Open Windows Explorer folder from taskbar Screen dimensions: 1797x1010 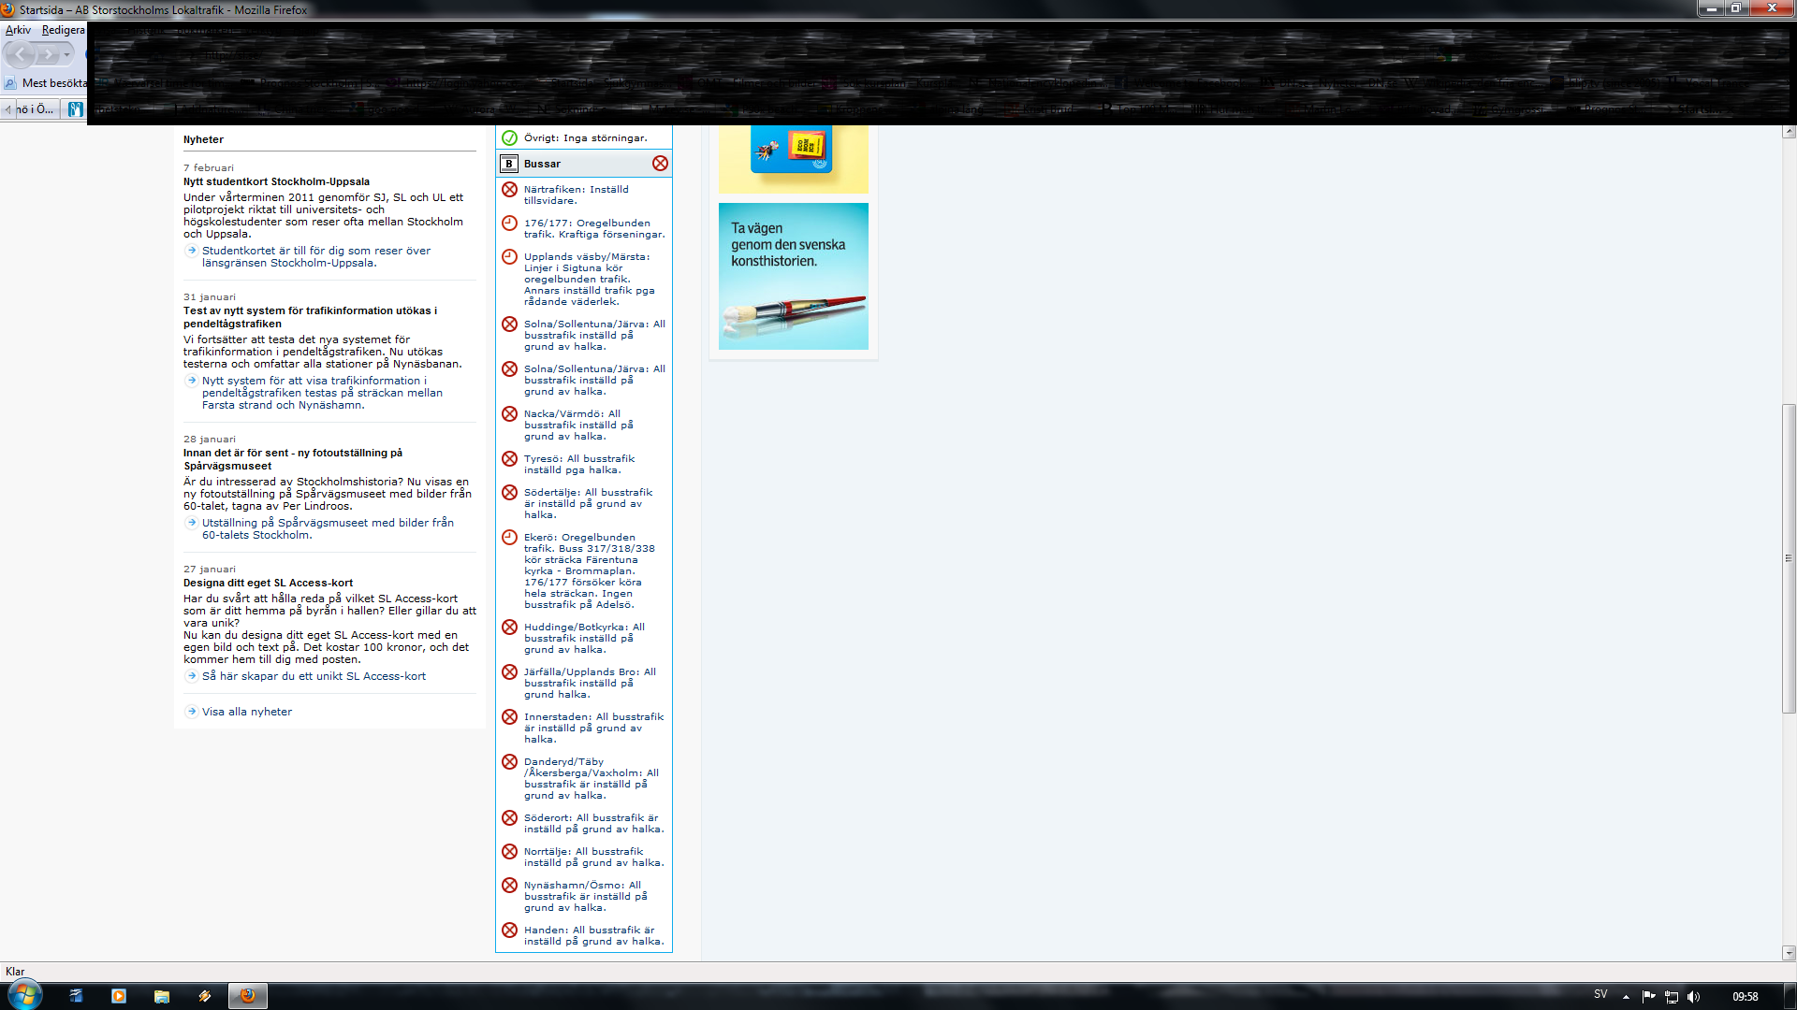162,996
